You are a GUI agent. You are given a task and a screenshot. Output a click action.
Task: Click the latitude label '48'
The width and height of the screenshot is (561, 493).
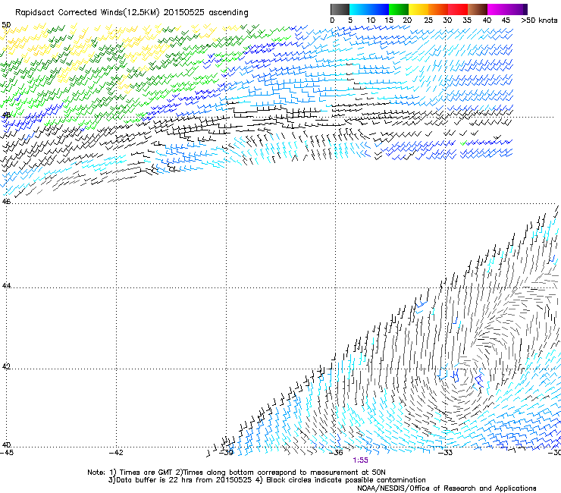coord(6,115)
